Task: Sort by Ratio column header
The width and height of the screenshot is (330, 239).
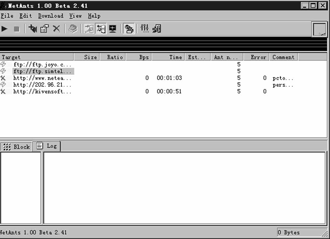Action: (113, 57)
